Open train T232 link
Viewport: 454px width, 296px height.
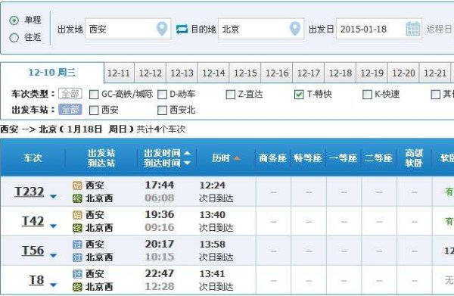tap(30, 192)
